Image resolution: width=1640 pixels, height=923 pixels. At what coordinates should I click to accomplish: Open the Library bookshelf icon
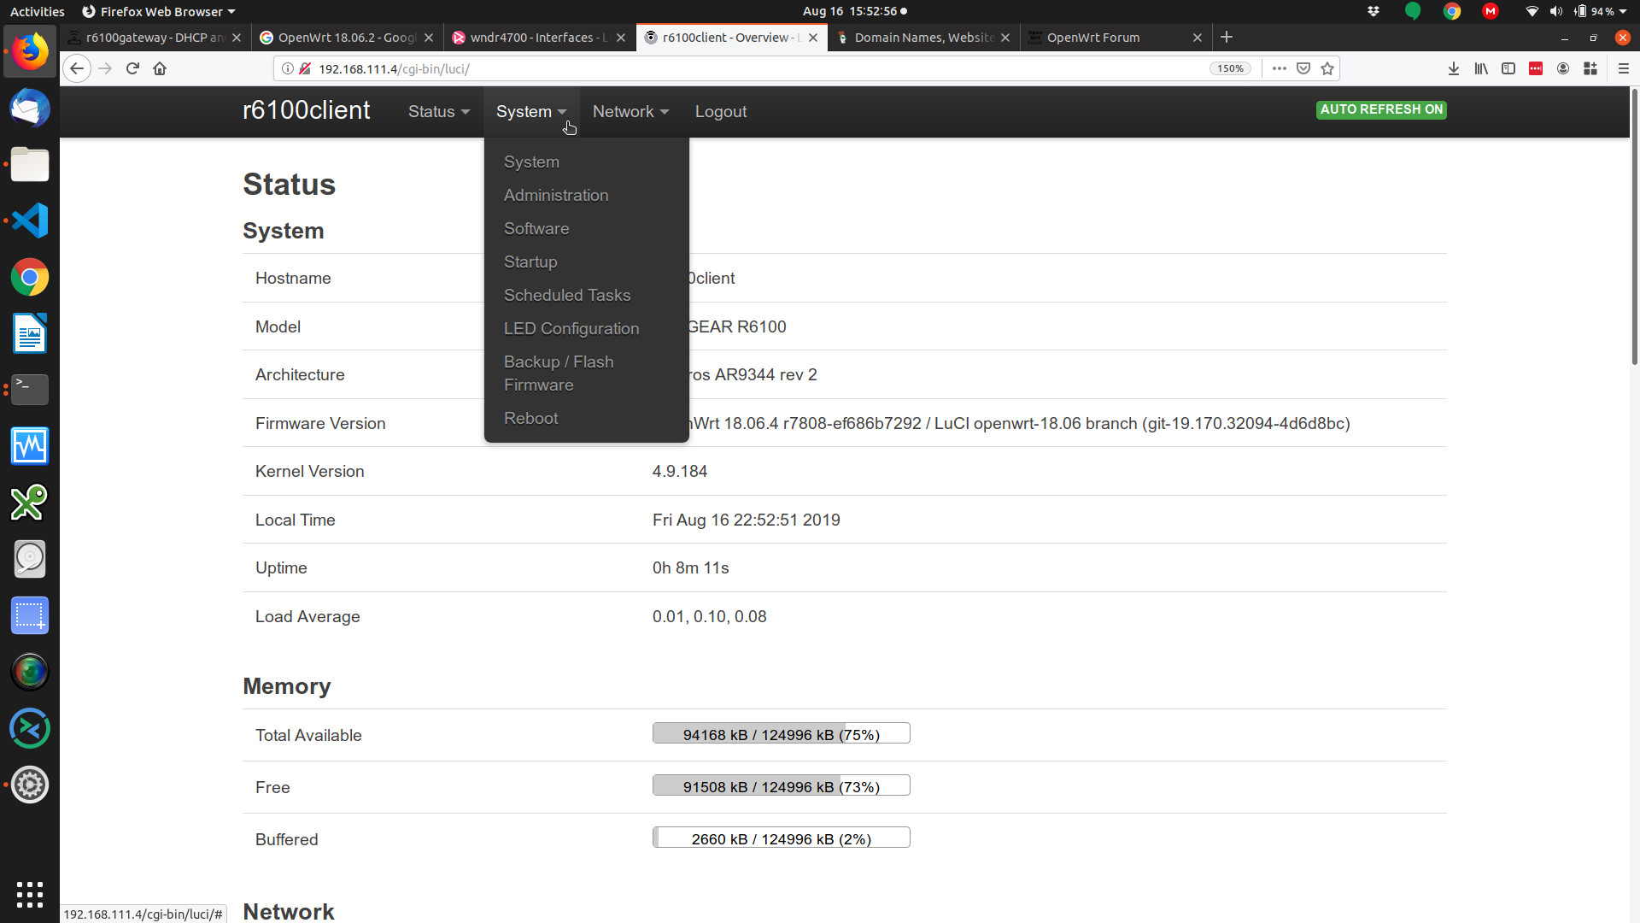pyautogui.click(x=1481, y=68)
